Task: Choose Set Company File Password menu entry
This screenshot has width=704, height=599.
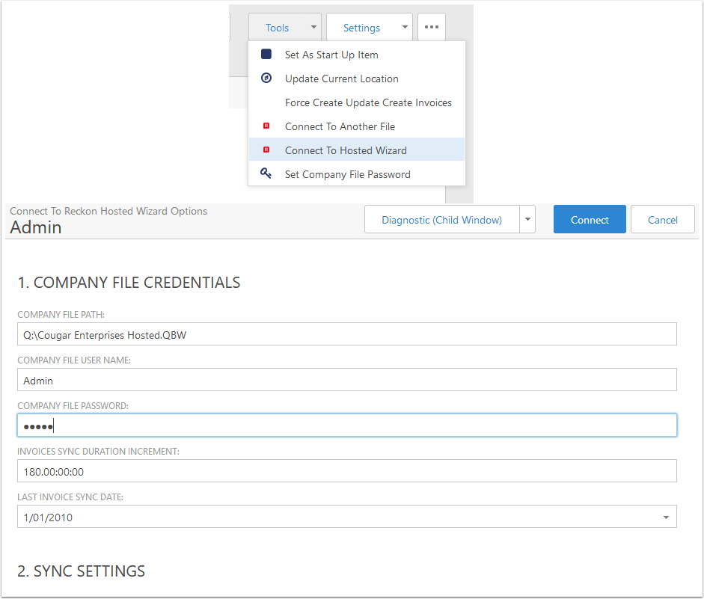Action: pos(357,174)
